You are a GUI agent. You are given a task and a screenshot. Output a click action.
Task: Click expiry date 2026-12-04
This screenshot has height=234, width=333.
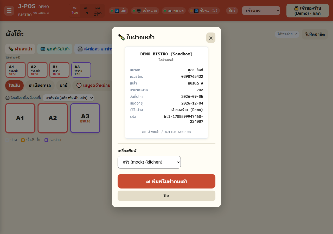click(192, 103)
